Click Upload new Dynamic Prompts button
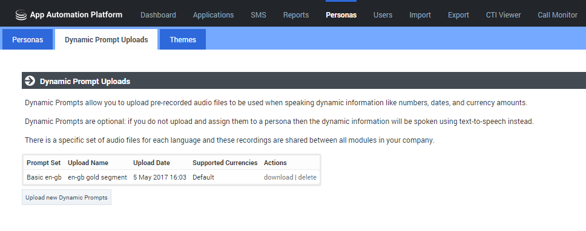 coord(67,197)
